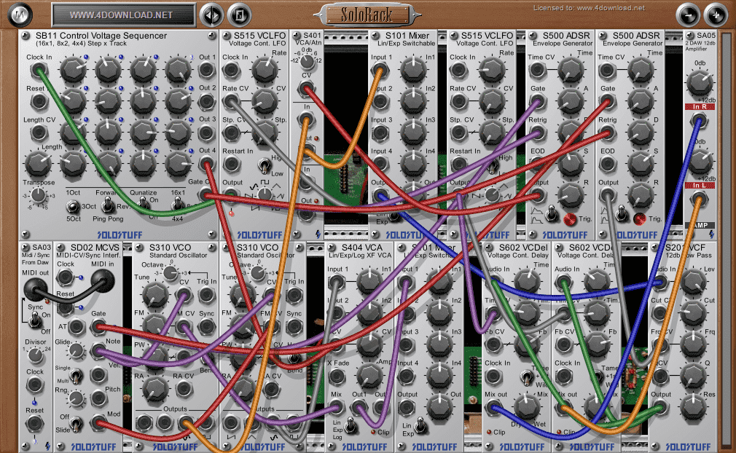Click the S401 VCA/Atn CV jack
Screen dimensions: 736x453
point(306,87)
